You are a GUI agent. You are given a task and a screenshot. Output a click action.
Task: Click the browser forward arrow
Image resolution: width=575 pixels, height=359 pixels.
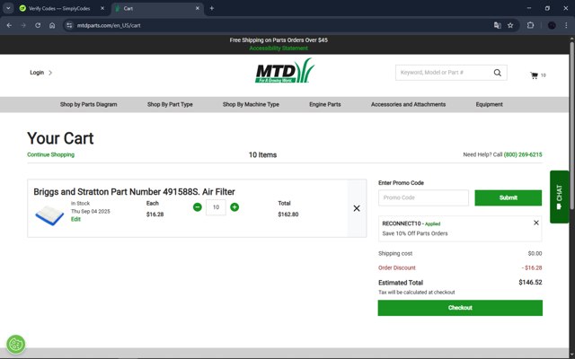pos(23,25)
